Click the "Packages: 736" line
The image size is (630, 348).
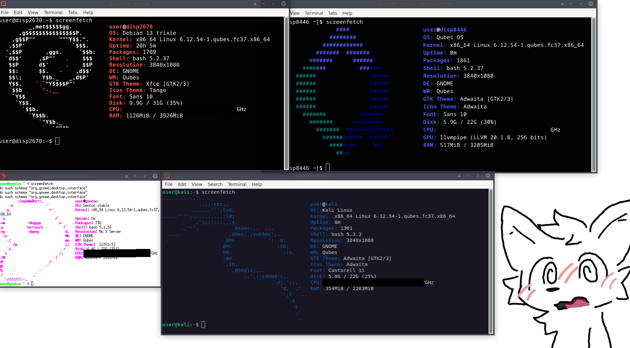[x=88, y=223]
